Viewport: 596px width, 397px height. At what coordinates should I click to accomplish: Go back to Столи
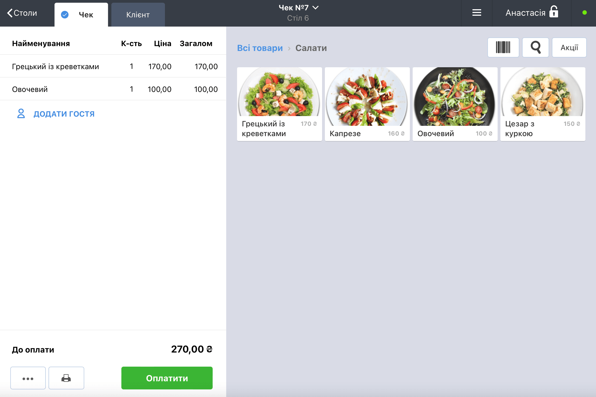22,13
